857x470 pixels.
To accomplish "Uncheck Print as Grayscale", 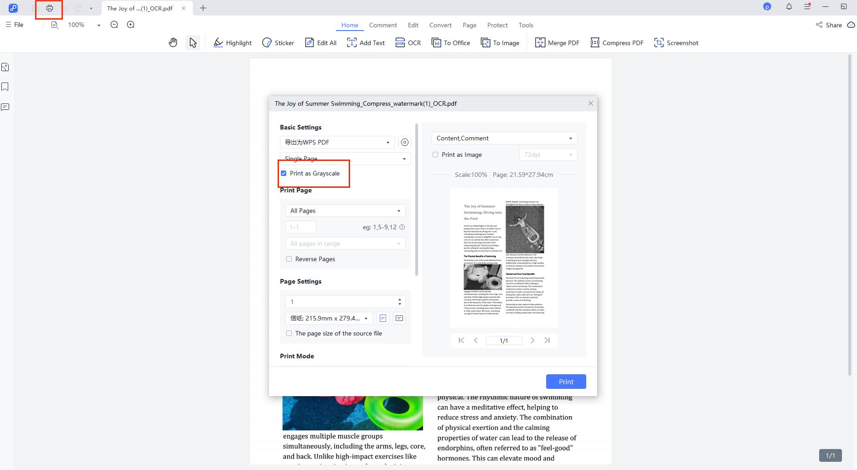I will [284, 173].
